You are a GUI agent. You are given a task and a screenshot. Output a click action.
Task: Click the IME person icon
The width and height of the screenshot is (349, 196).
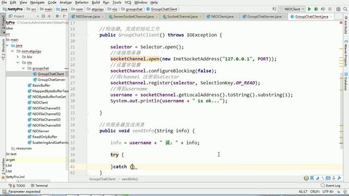coord(334,178)
